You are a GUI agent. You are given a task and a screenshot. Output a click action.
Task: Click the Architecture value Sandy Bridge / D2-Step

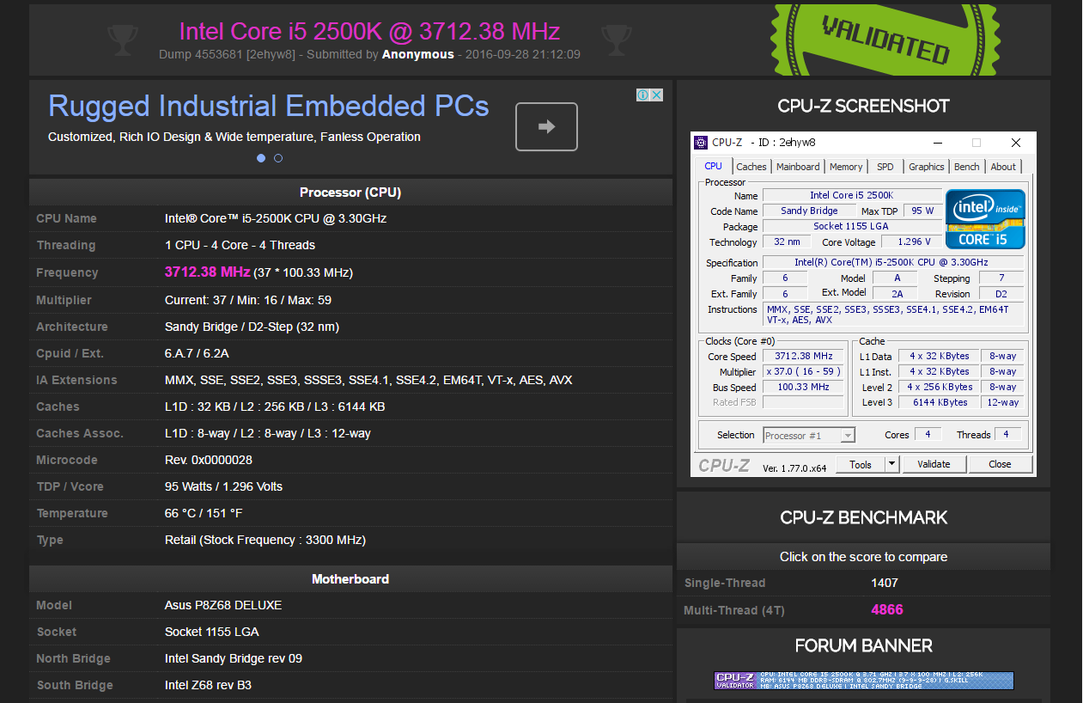pyautogui.click(x=252, y=327)
